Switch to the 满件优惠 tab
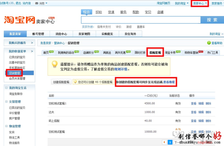The width and height of the screenshot is (224, 146). tap(123, 53)
